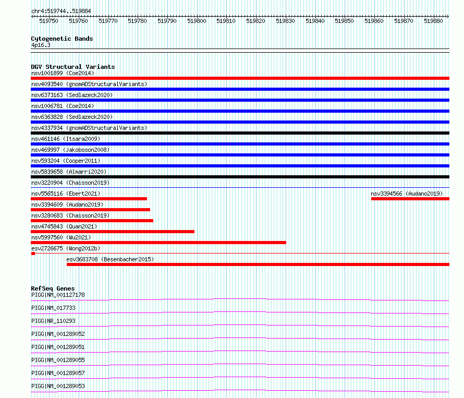Open the nsv5565116 (Ebert2021) variant label
The height and width of the screenshot is (398, 464).
(x=66, y=194)
